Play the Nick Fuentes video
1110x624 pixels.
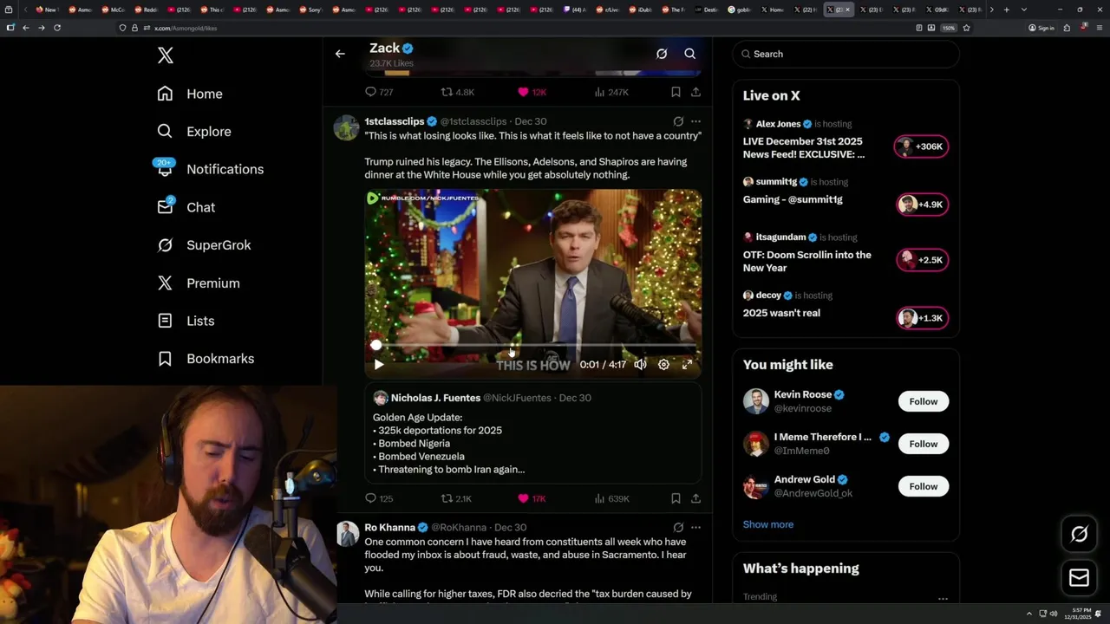click(x=379, y=365)
